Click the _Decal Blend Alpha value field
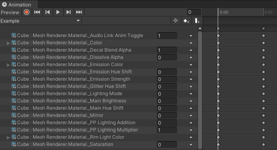 click(167, 50)
